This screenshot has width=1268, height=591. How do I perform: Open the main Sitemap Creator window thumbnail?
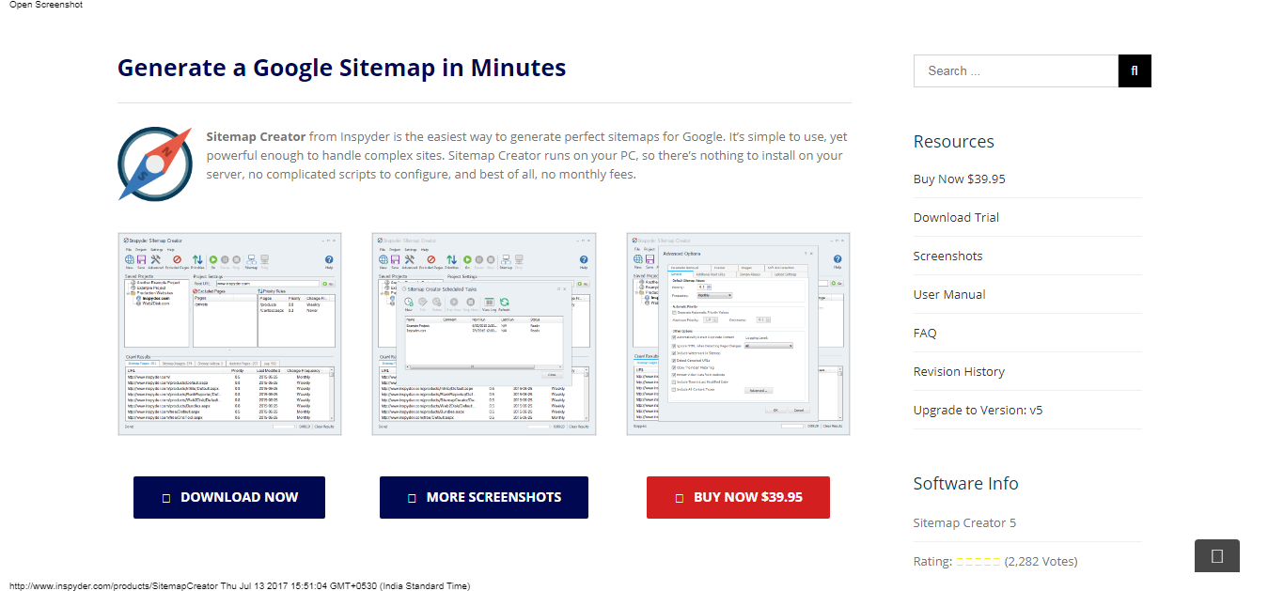(x=229, y=334)
